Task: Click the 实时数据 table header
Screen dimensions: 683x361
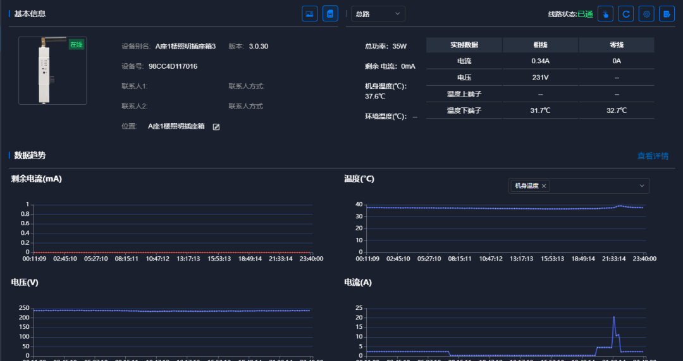Action: [x=464, y=45]
